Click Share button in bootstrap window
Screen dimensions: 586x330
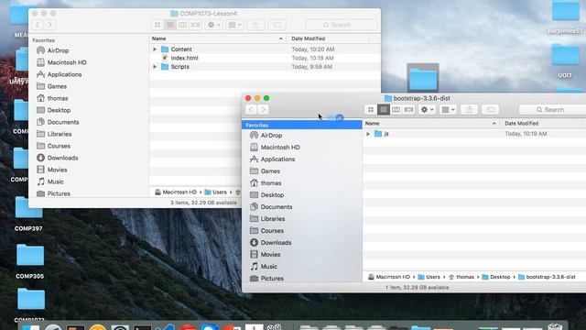coord(470,110)
